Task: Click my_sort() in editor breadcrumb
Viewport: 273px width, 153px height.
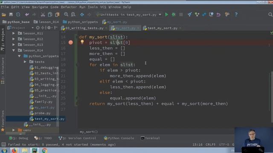Action: (x=89, y=132)
